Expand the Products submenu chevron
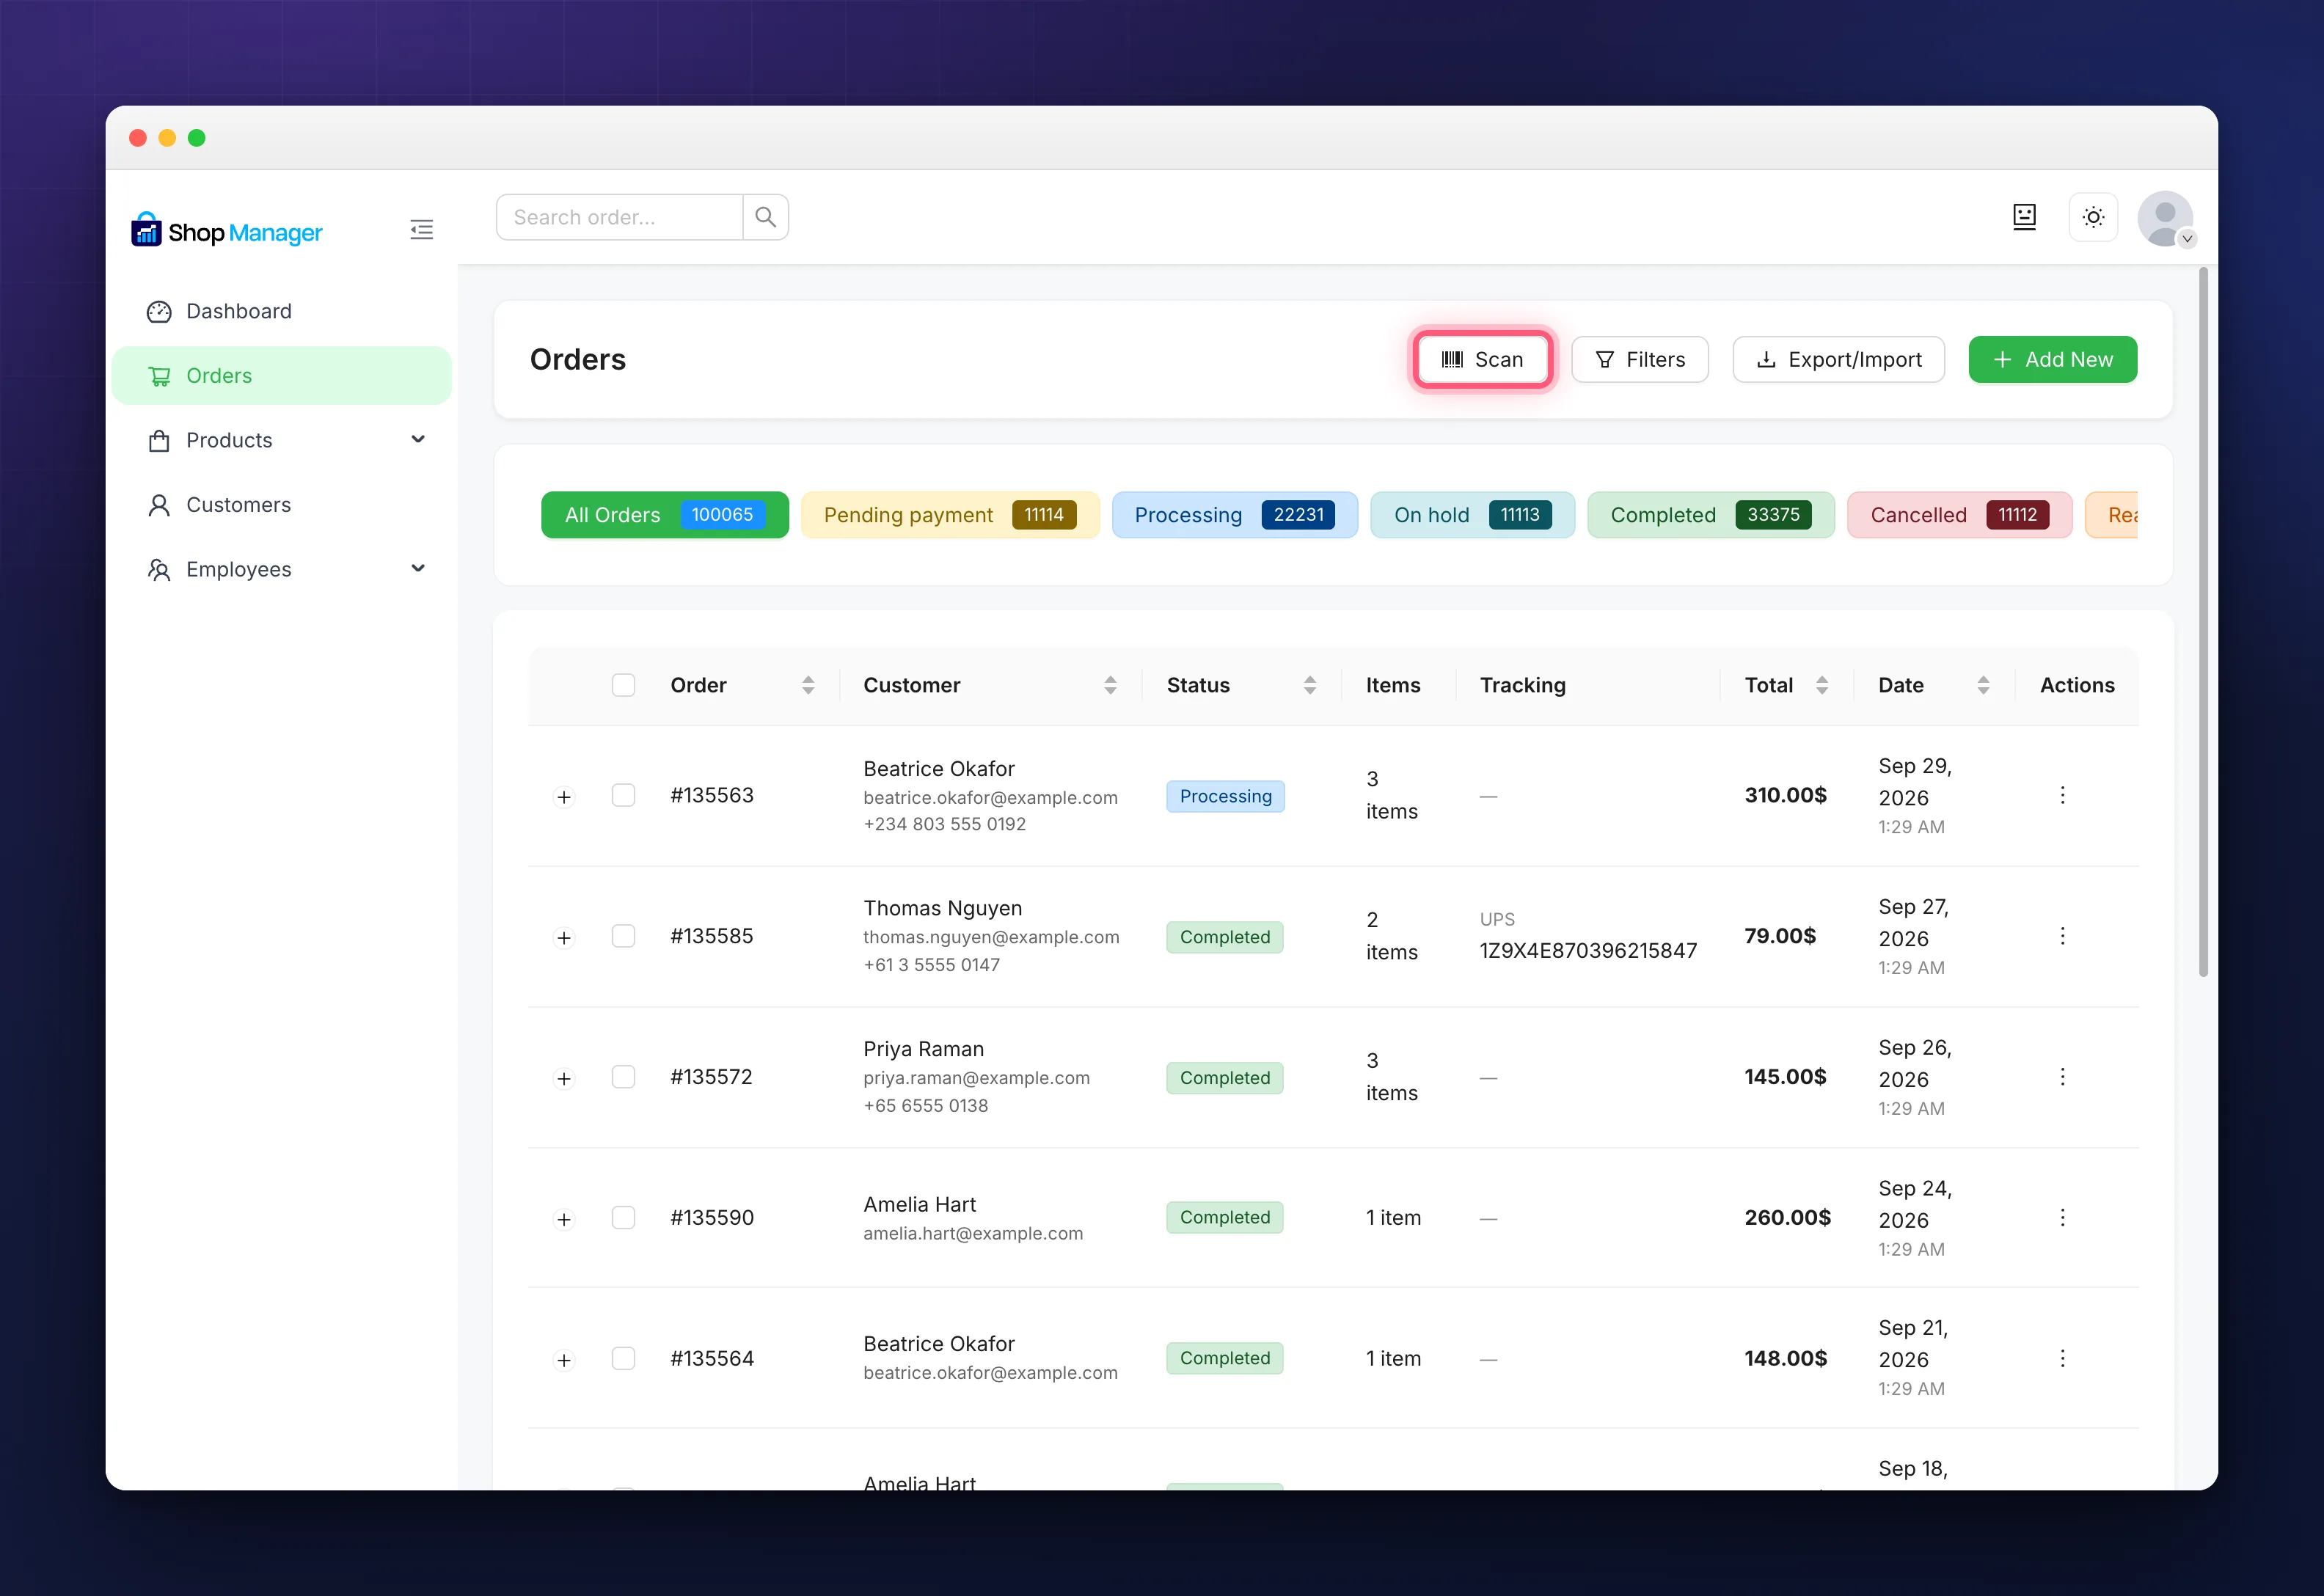Image resolution: width=2324 pixels, height=1596 pixels. tap(418, 440)
